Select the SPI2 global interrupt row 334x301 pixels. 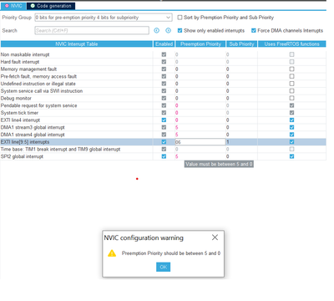point(163,156)
